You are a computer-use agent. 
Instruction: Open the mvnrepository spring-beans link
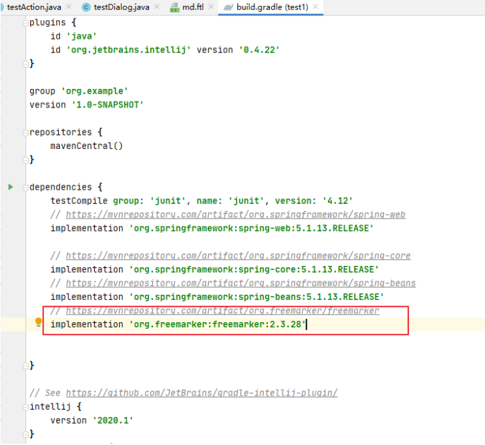[240, 283]
